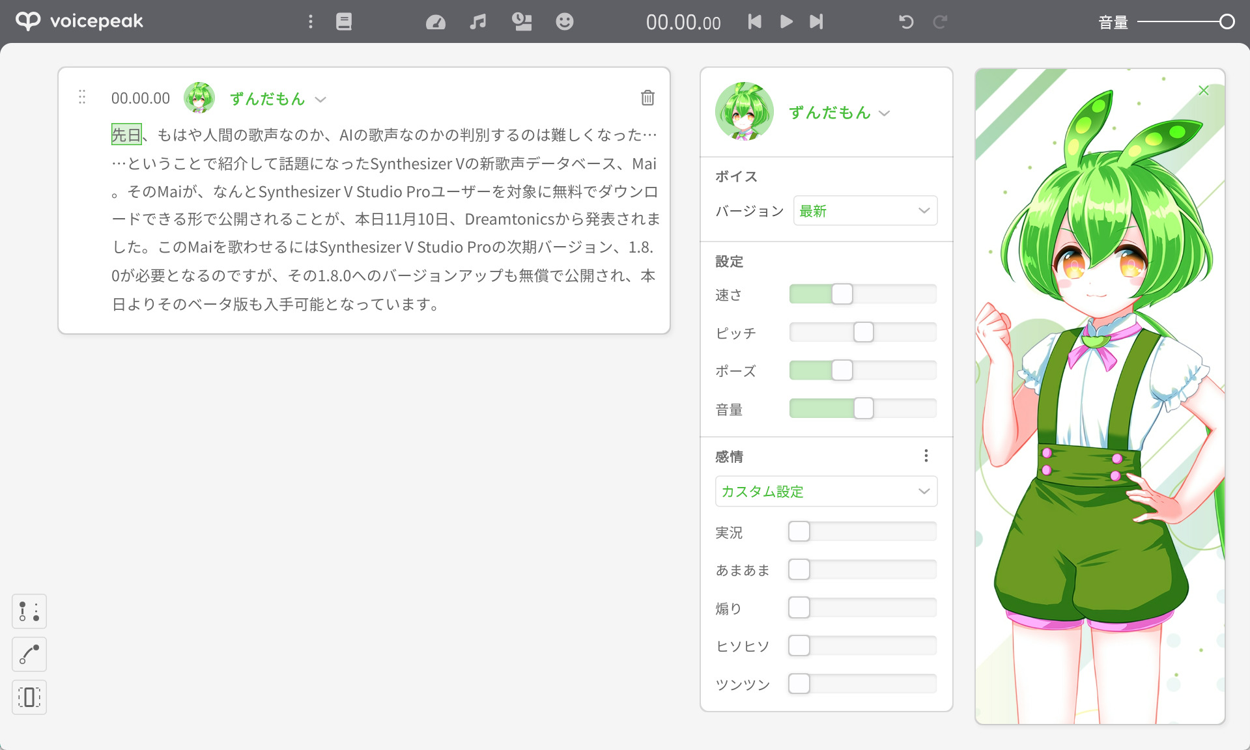Open the カスタム設定 emotion preset dropdown
The width and height of the screenshot is (1250, 750).
[x=826, y=492]
